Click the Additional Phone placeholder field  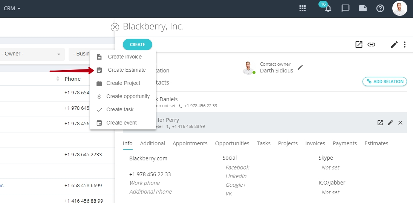[x=151, y=192]
